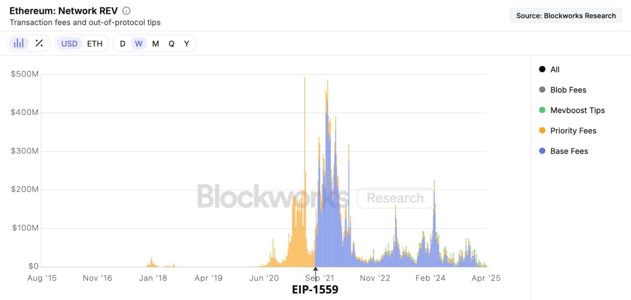Select yearly (Y) time interval
The width and height of the screenshot is (631, 300).
187,44
